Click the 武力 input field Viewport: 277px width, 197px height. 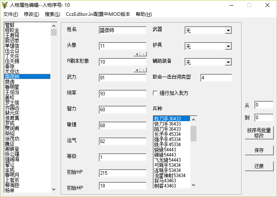(123, 78)
